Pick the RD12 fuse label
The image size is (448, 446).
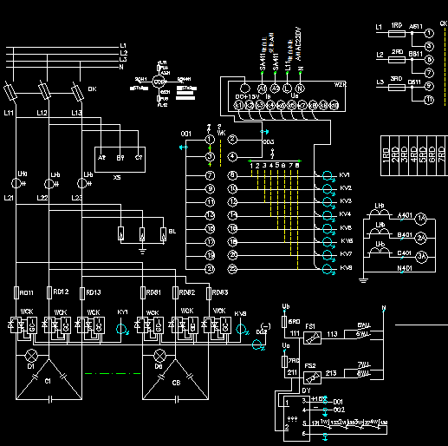click(61, 292)
